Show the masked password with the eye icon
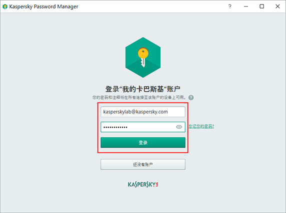286x213 pixels. [179, 127]
